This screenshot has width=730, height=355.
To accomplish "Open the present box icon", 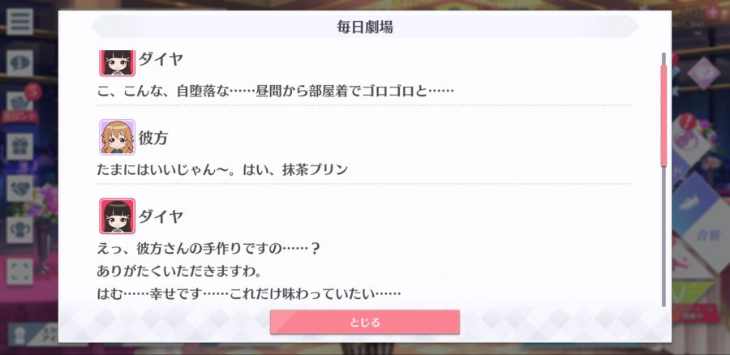I will pyautogui.click(x=19, y=147).
